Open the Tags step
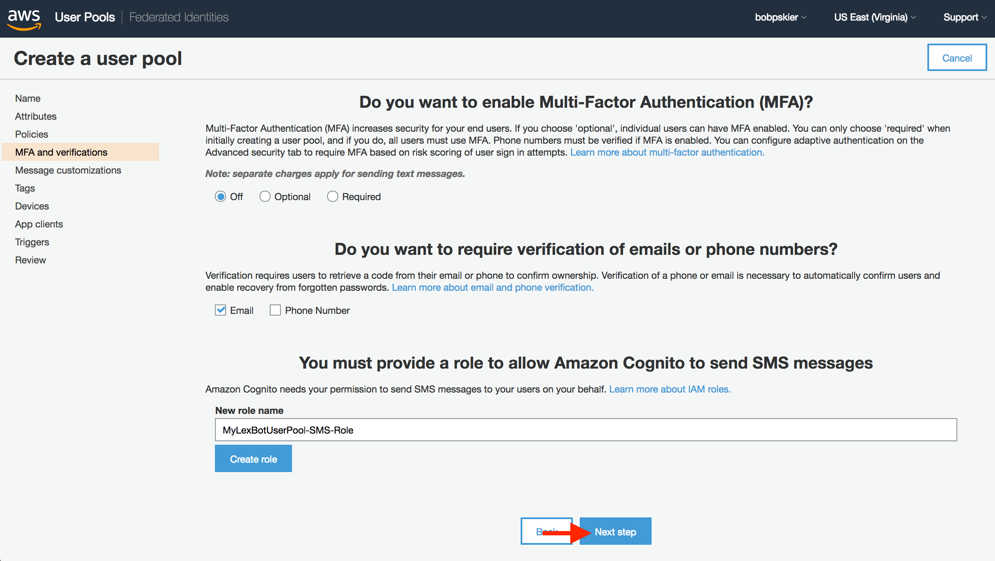The image size is (995, 561). click(25, 188)
